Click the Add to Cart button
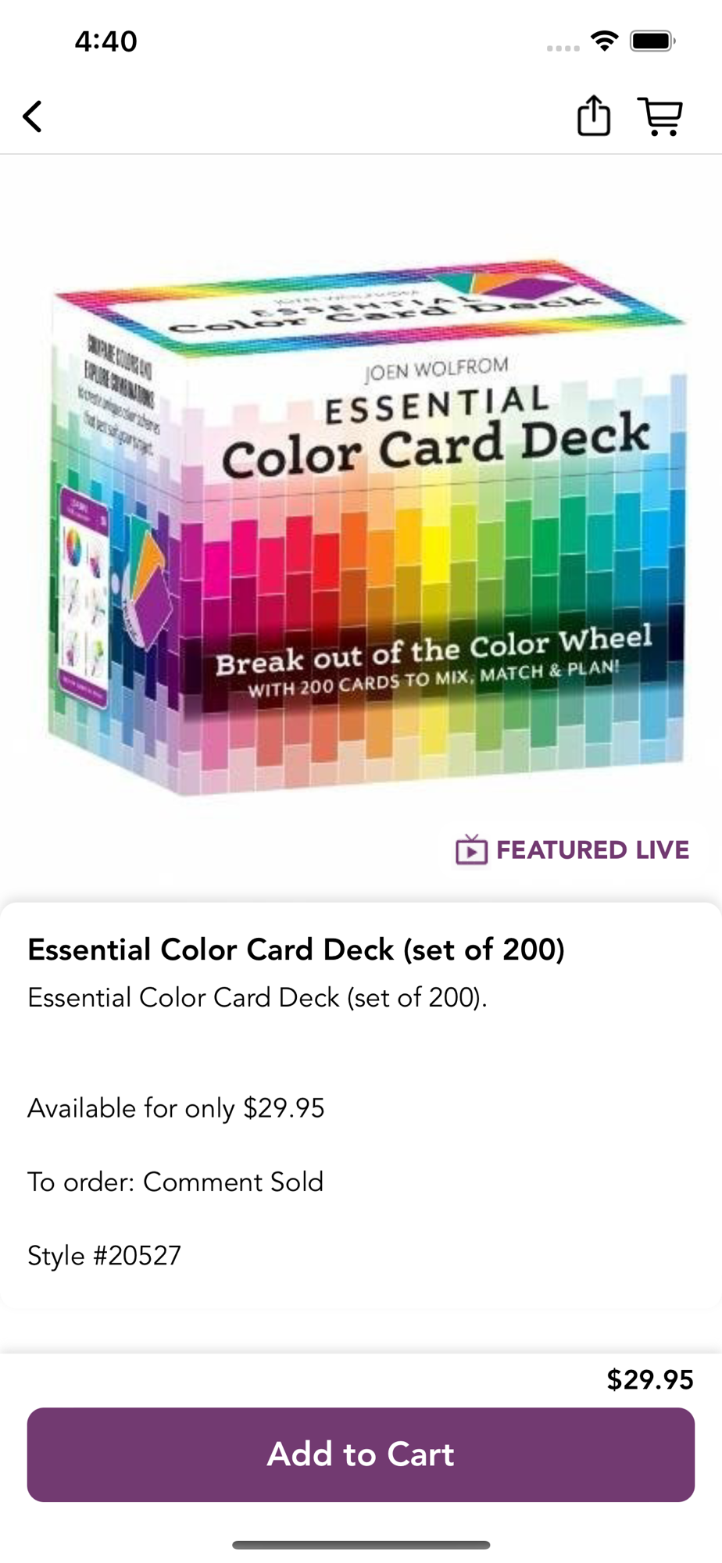 (361, 1454)
